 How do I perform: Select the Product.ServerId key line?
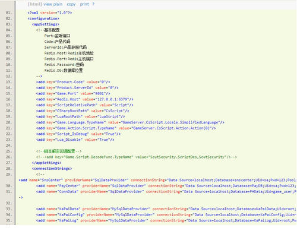tap(77, 88)
